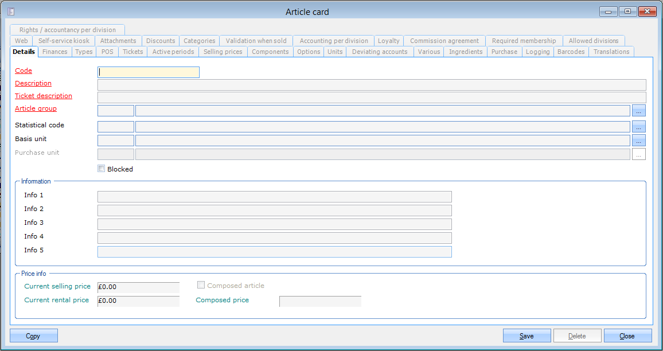The width and height of the screenshot is (663, 351).
Task: Tick the Blocked checkbox
Action: pyautogui.click(x=102, y=169)
